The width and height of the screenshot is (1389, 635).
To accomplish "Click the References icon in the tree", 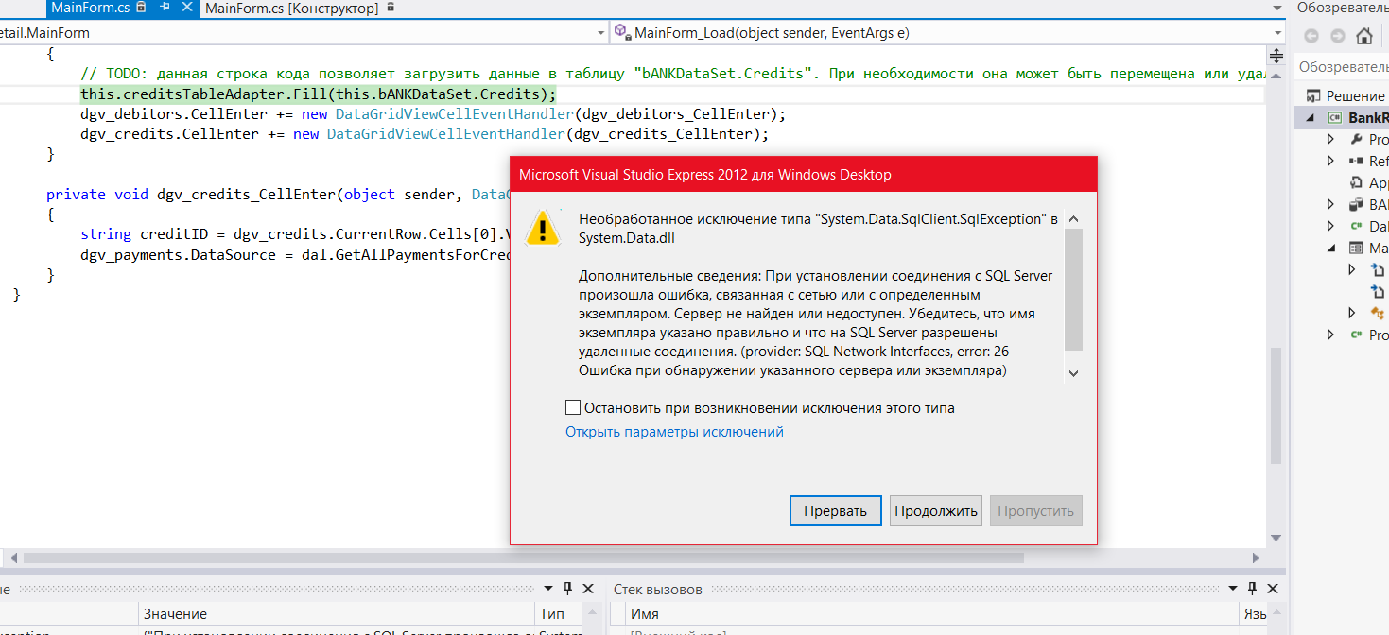I will pyautogui.click(x=1356, y=162).
